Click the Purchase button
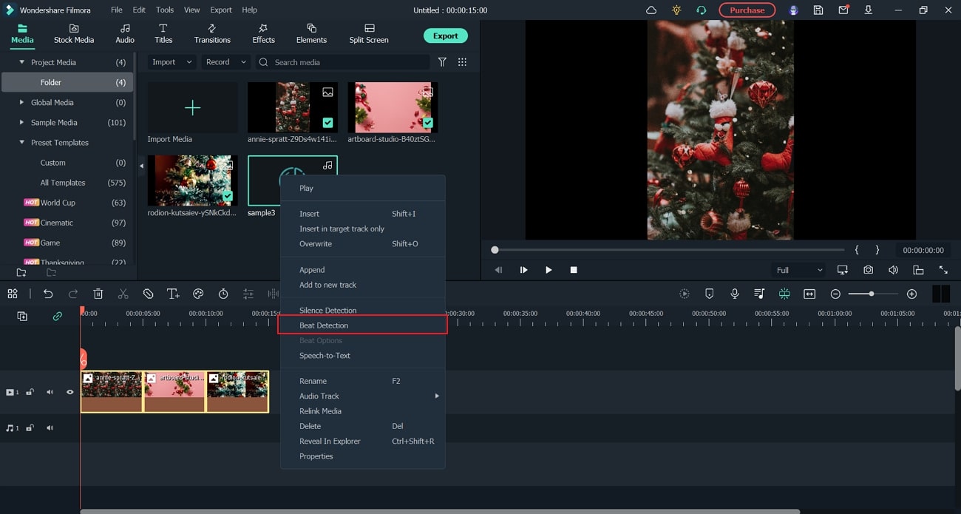 (x=747, y=10)
